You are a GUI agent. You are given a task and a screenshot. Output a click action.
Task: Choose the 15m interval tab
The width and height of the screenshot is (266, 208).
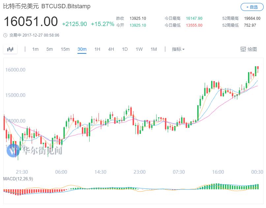coord(65,49)
